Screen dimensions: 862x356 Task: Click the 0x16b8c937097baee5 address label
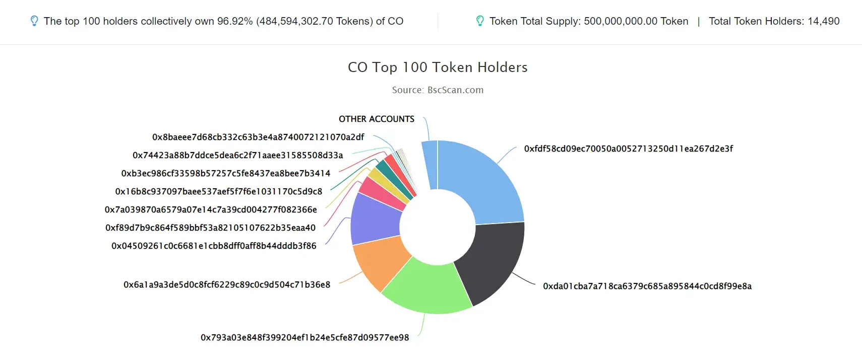click(219, 191)
